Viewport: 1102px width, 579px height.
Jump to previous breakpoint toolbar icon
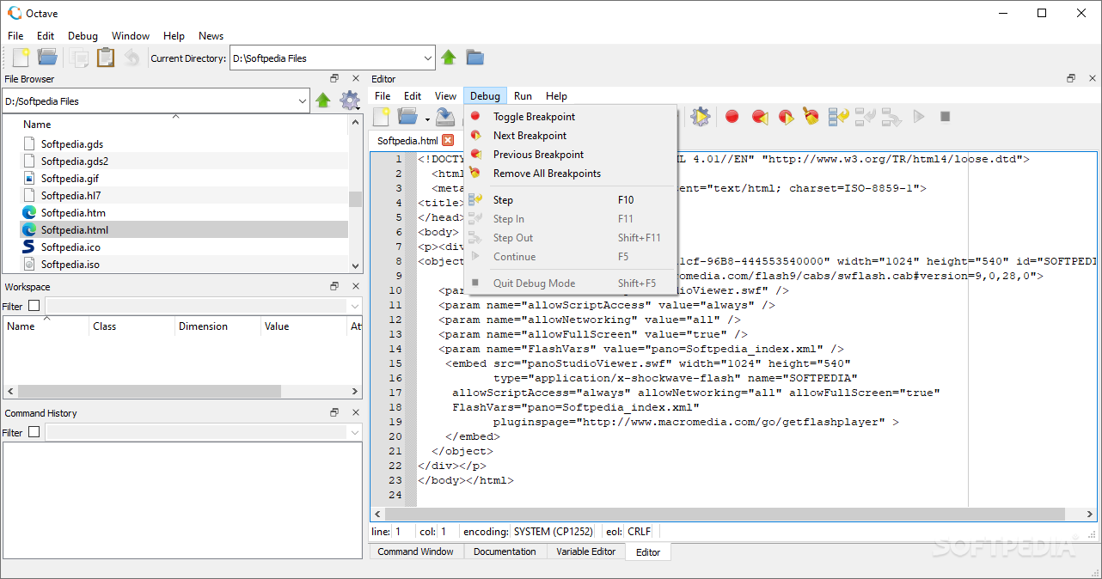pyautogui.click(x=759, y=116)
